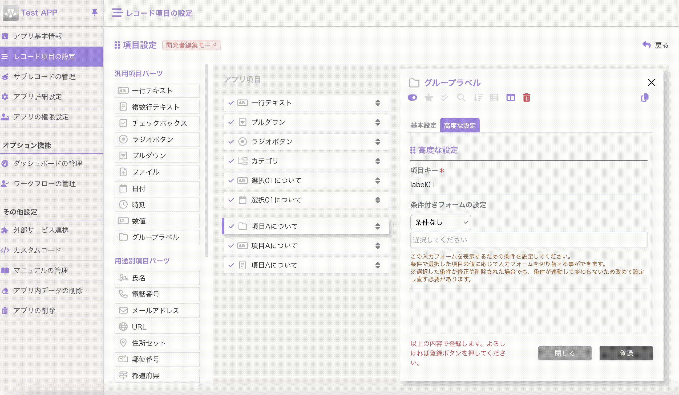Image resolution: width=679 pixels, height=395 pixels.
Task: Select ラジオボタン part in 汎用項目パーツ
Action: (157, 139)
